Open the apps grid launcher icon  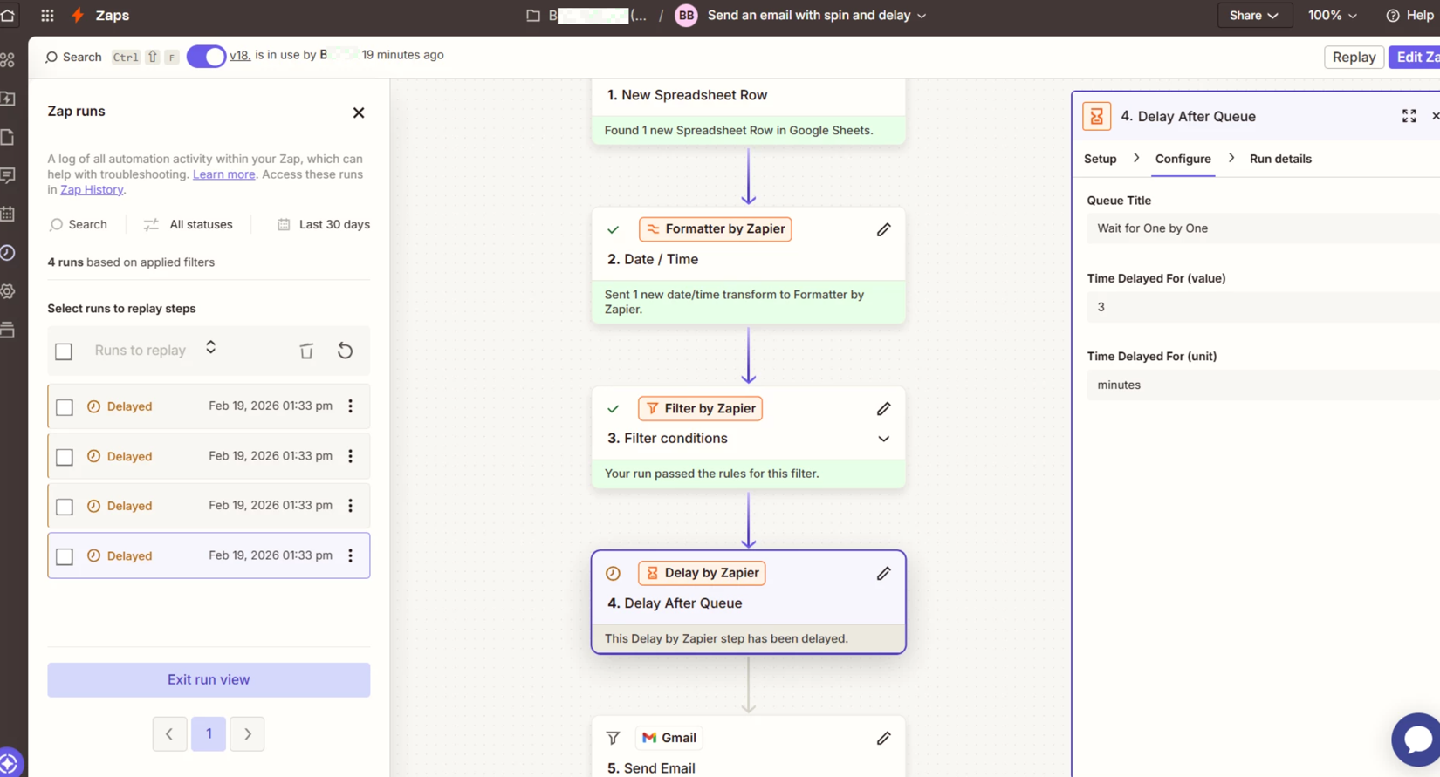click(x=47, y=16)
